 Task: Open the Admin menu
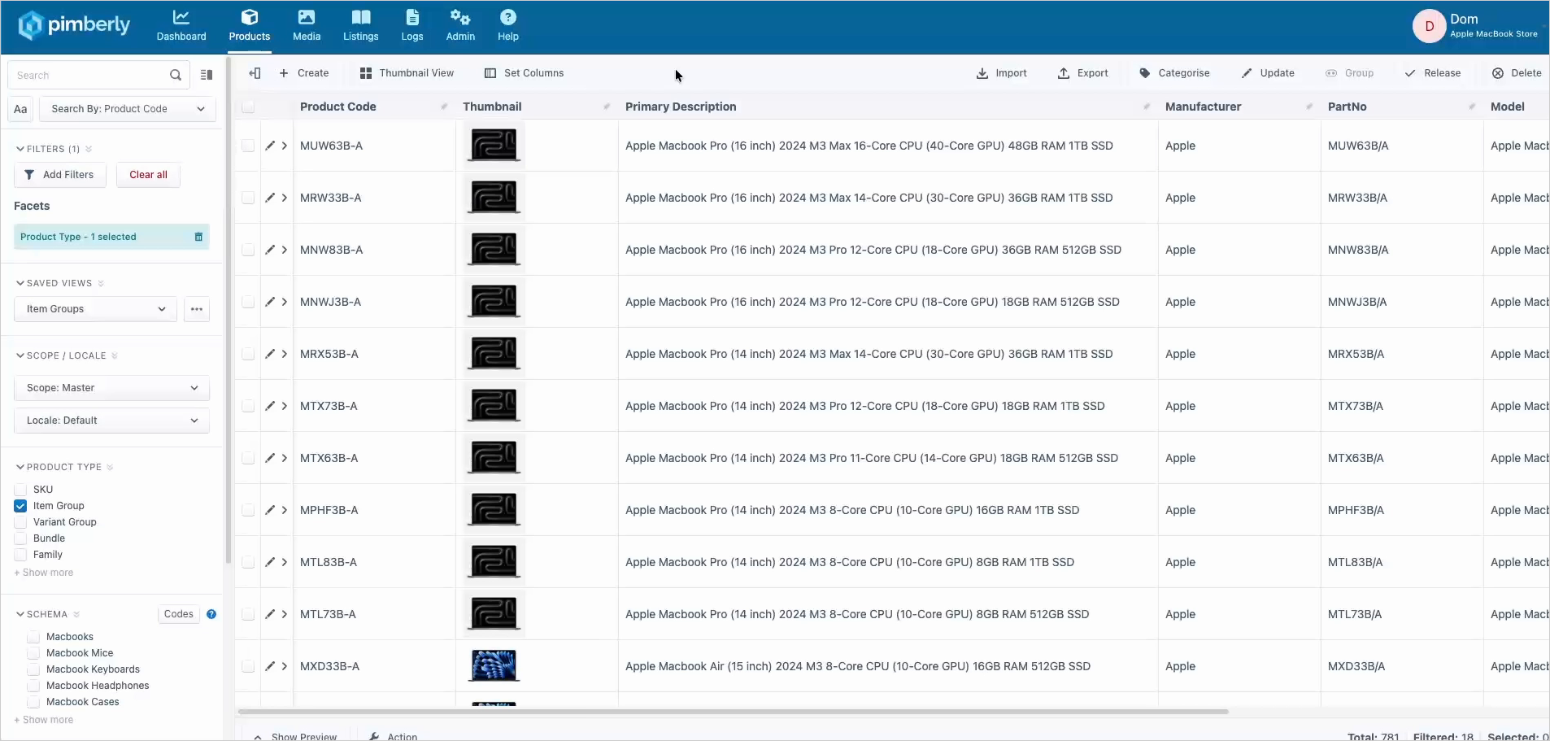460,26
